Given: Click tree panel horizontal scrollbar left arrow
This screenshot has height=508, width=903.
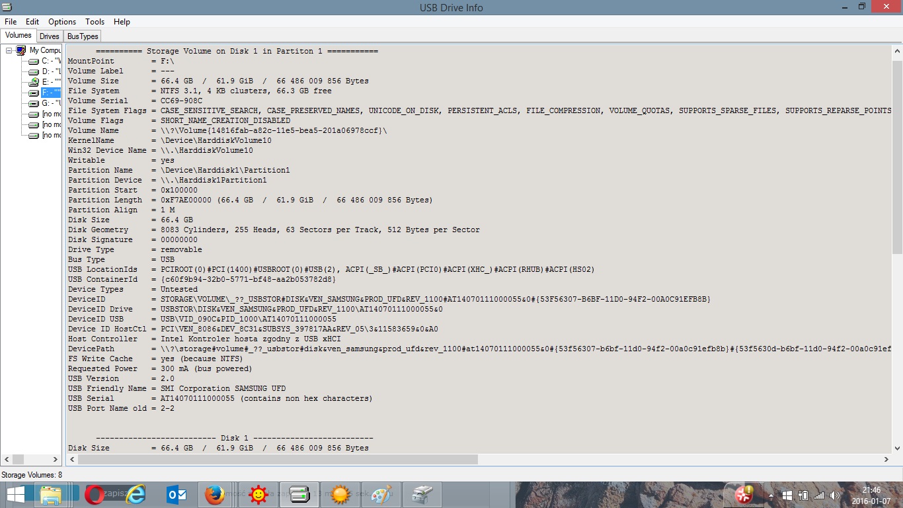Looking at the screenshot, I should pyautogui.click(x=7, y=459).
